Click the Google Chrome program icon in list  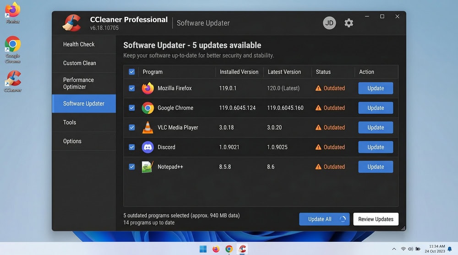(148, 108)
